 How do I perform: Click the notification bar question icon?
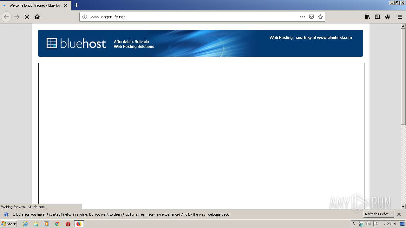click(x=6, y=214)
